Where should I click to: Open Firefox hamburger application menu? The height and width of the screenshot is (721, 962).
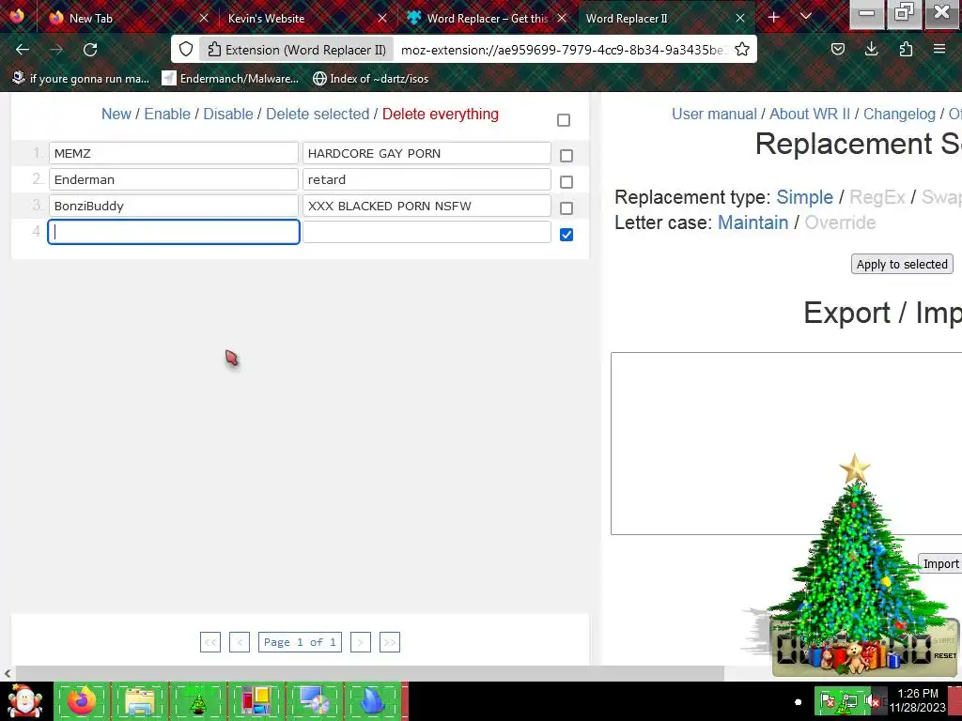pos(939,50)
